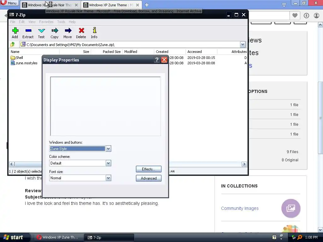Close the Royale Noir Theme tab
This screenshot has height=242, width=323.
76,5
